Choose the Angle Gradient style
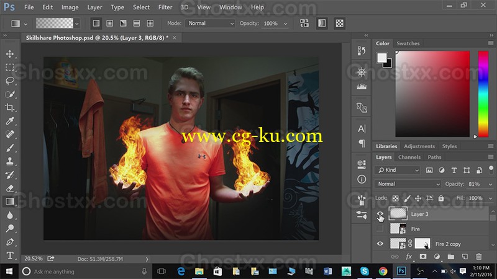The height and width of the screenshot is (279, 497). pos(123,23)
